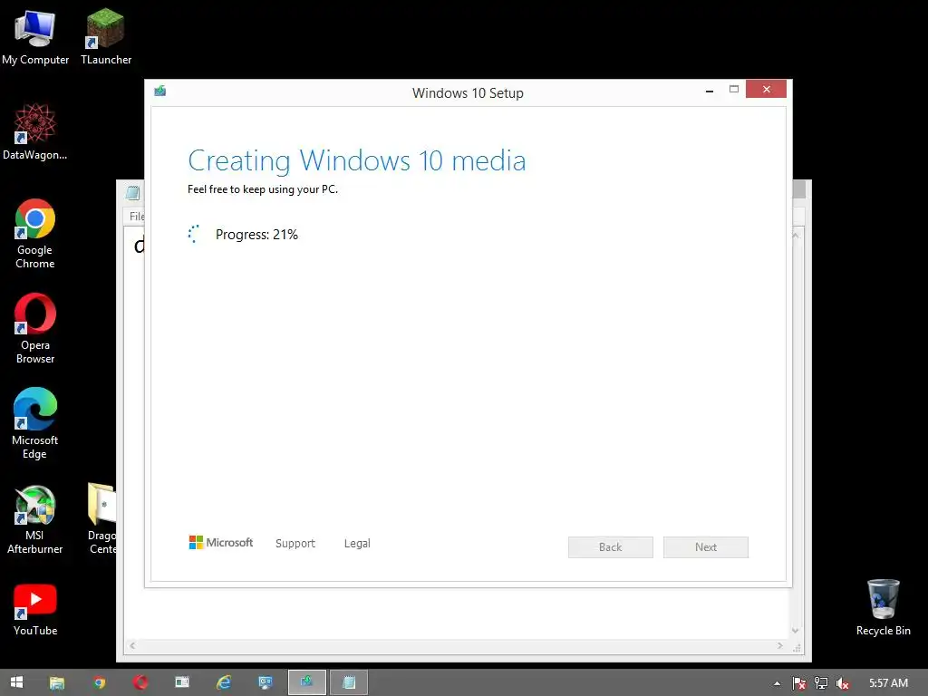Open the Windows Start button
Image resolution: width=928 pixels, height=696 pixels.
(x=16, y=682)
